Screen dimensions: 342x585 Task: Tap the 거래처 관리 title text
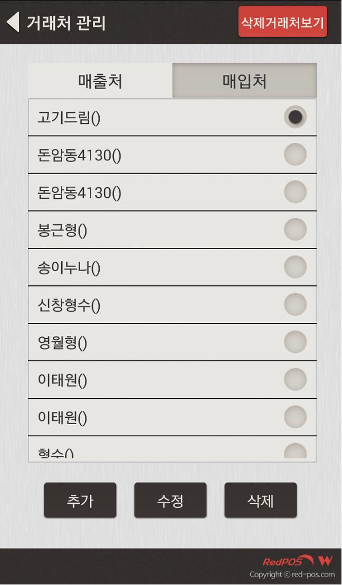66,23
